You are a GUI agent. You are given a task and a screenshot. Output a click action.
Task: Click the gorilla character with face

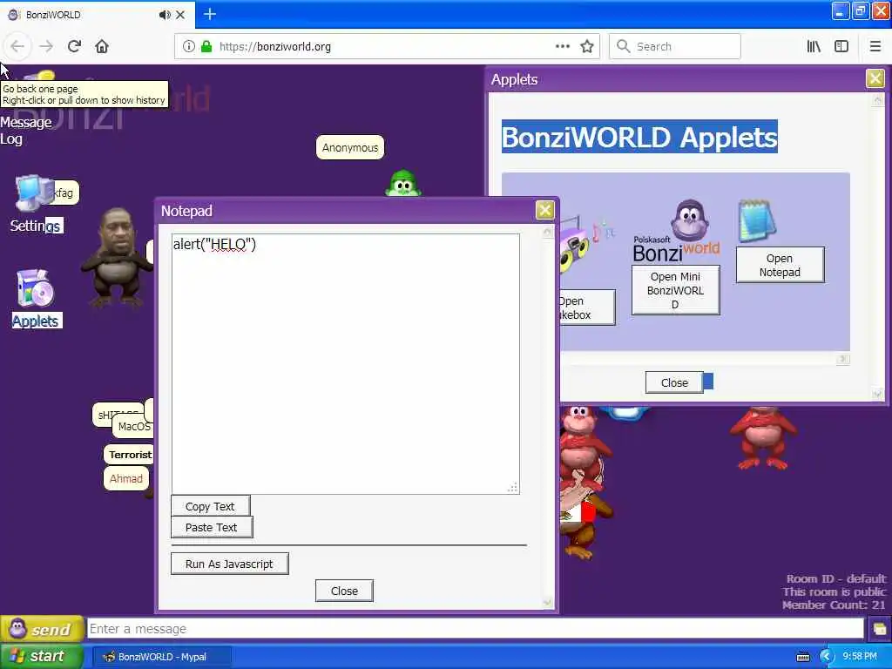coord(117,257)
